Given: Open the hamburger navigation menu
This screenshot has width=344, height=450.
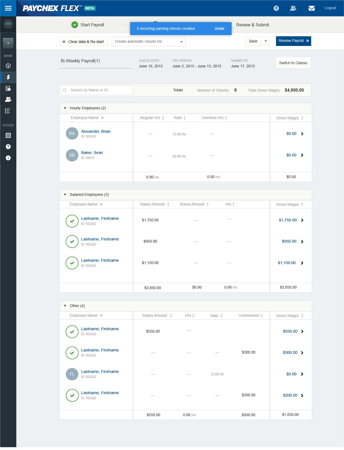Looking at the screenshot, I should [x=8, y=8].
